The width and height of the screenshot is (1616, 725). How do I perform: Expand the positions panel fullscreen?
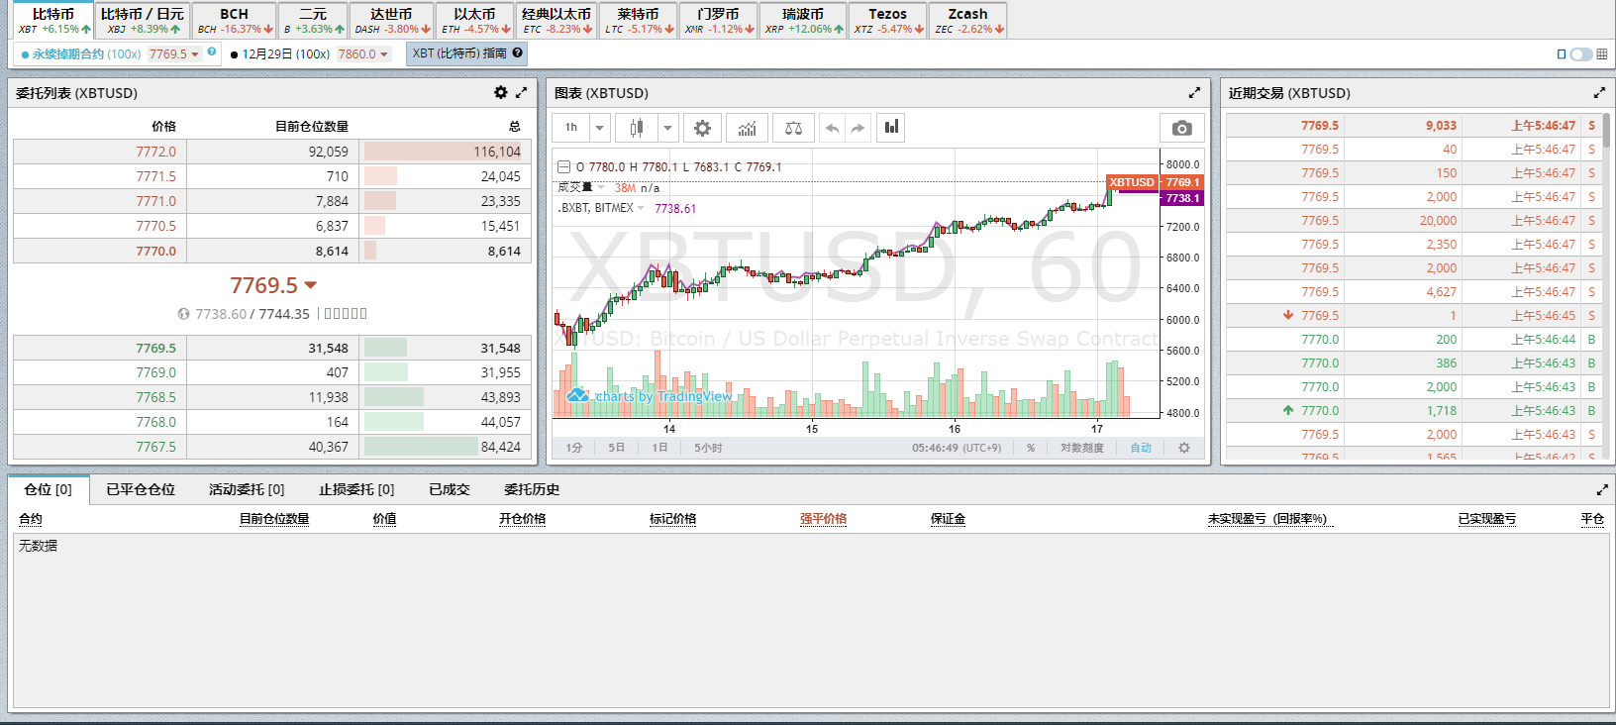coord(1602,489)
